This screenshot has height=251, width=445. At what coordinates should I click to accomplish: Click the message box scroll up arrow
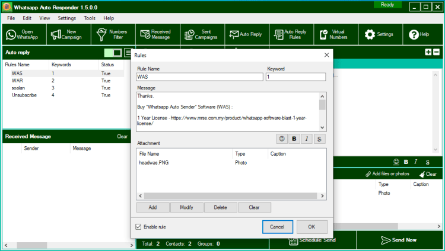tap(322, 96)
